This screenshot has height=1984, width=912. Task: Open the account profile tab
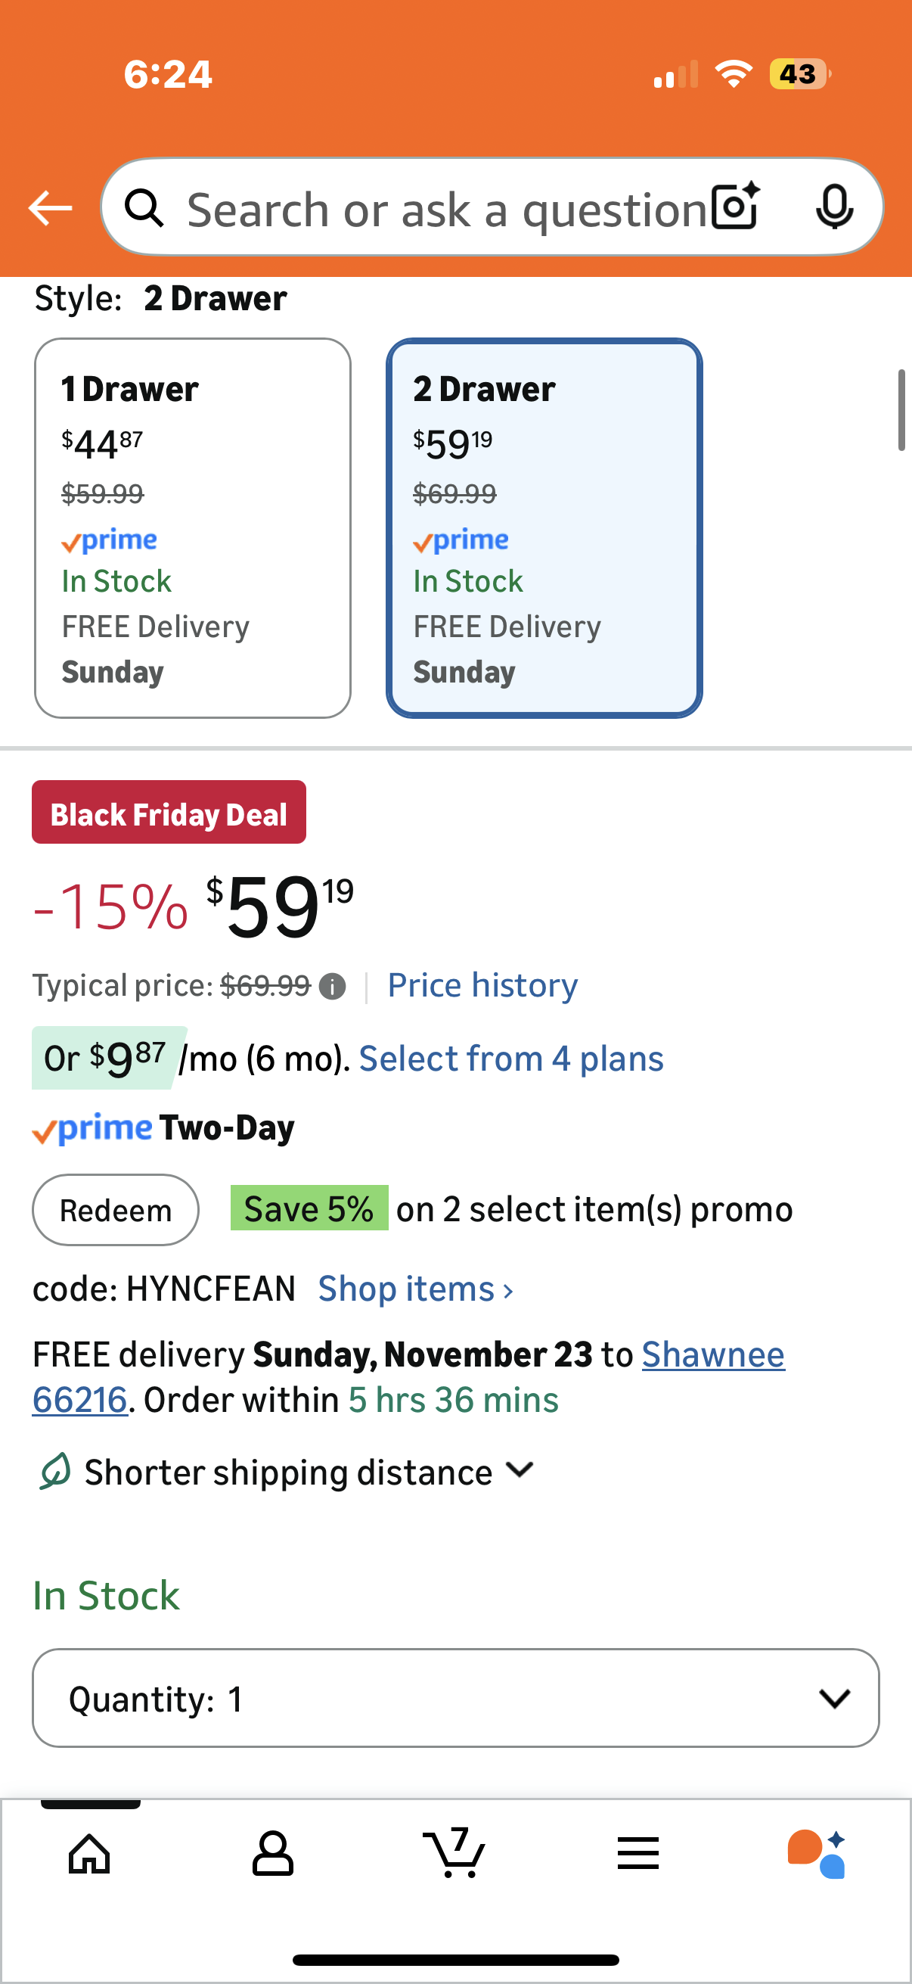click(x=272, y=1852)
